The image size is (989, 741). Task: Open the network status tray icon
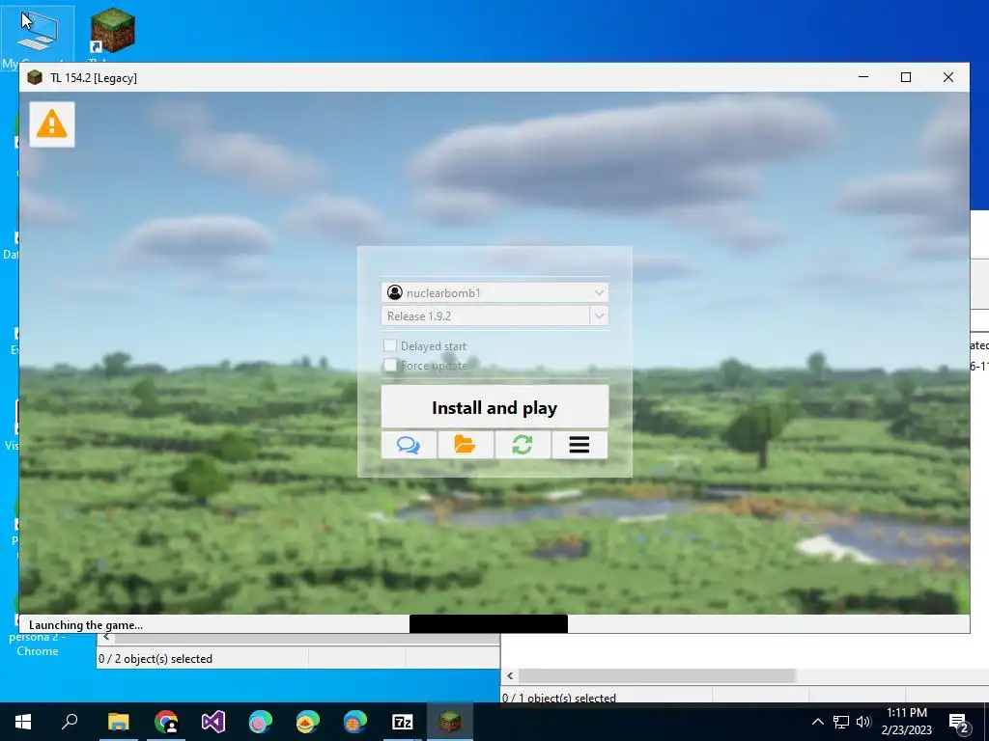[841, 722]
